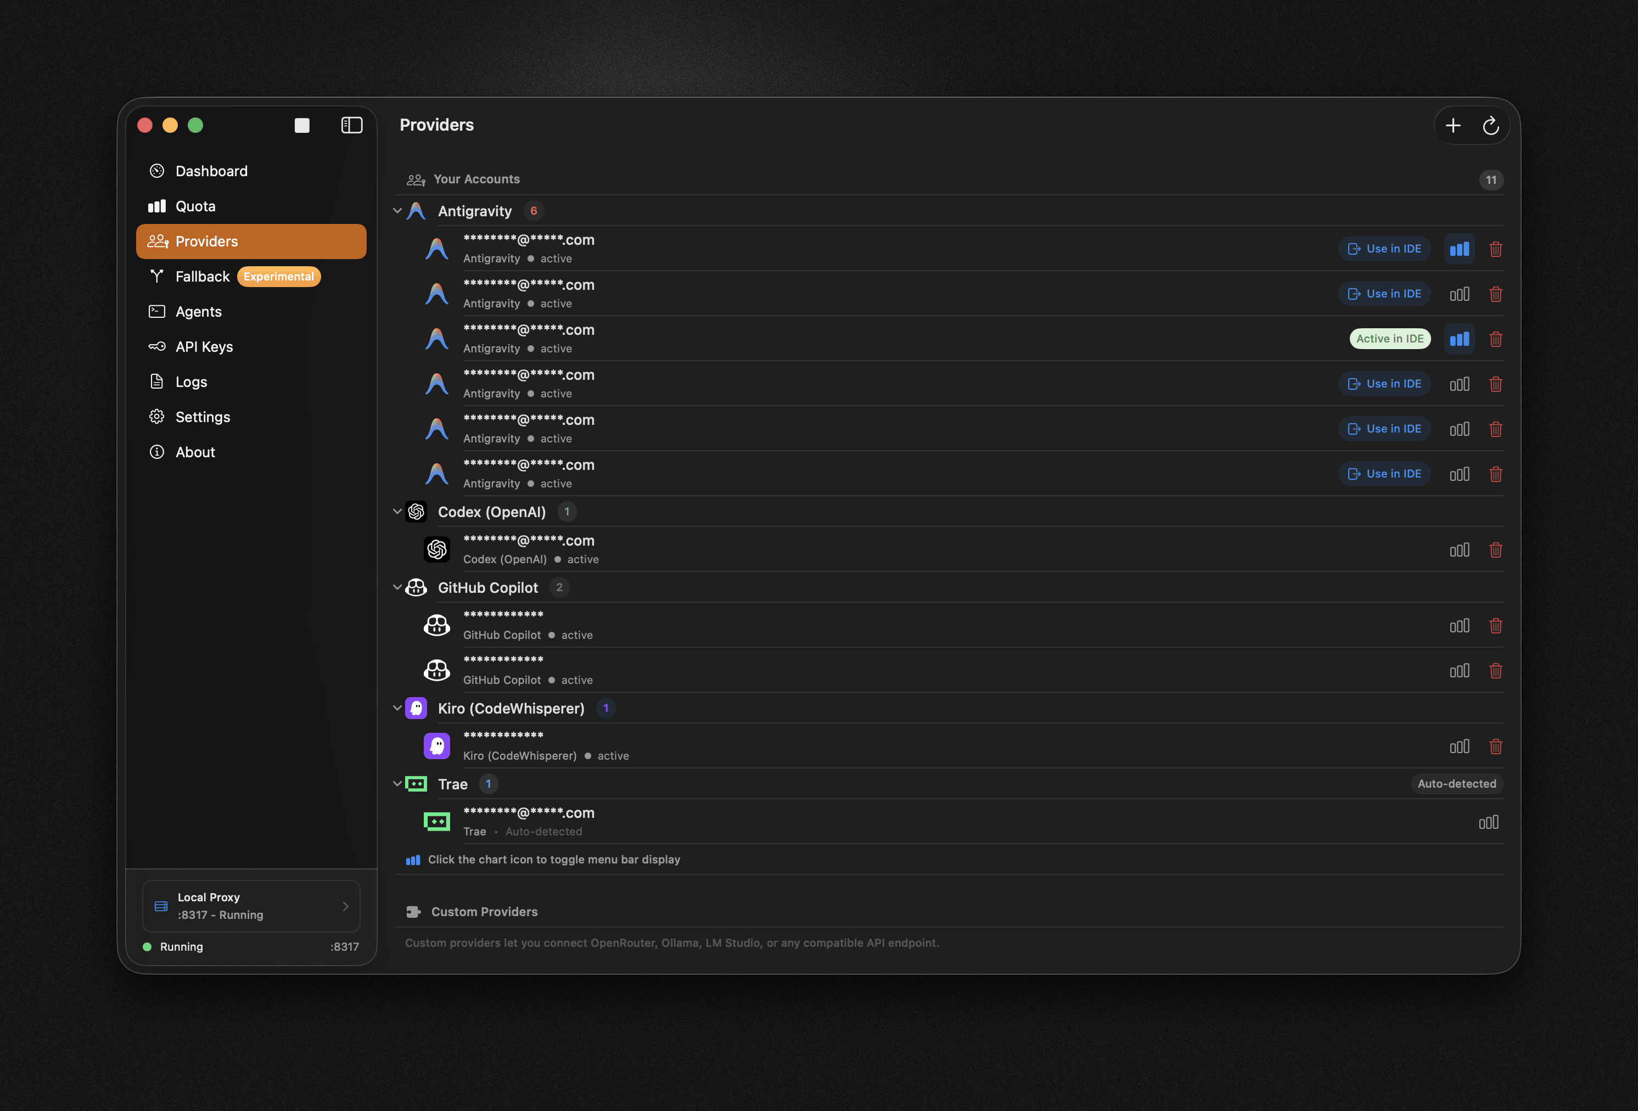Click the Active in IDE badge
Image resolution: width=1638 pixels, height=1111 pixels.
1389,339
